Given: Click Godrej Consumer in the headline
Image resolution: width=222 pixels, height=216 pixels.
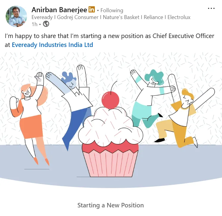Looking at the screenshot, I should click(78, 17).
